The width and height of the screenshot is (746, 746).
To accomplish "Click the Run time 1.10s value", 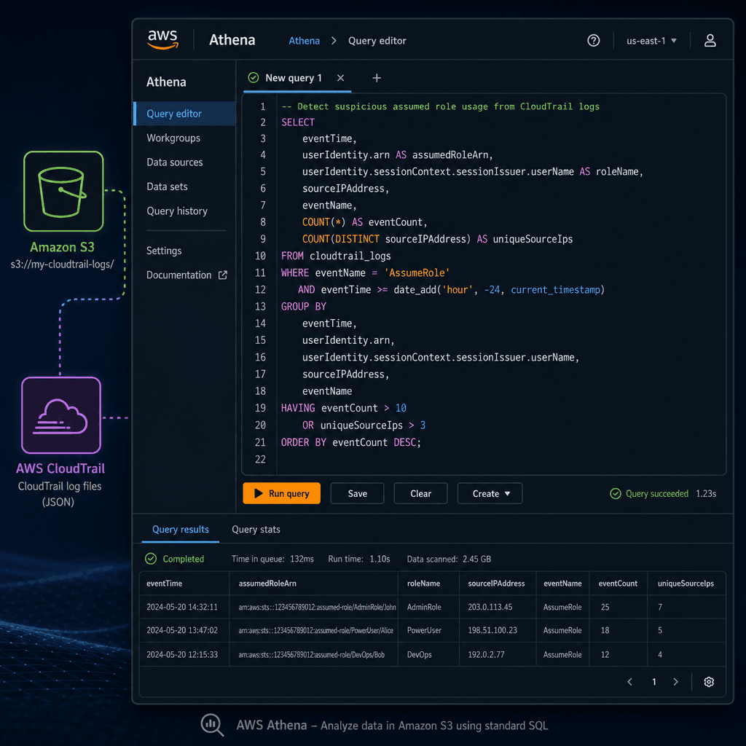I will (380, 559).
